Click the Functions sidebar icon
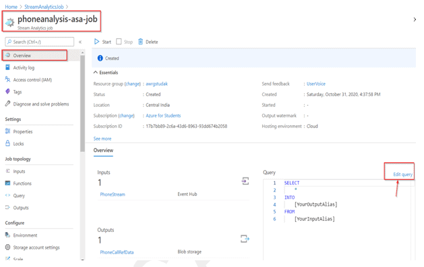The width and height of the screenshot is (424, 267). tap(8, 183)
